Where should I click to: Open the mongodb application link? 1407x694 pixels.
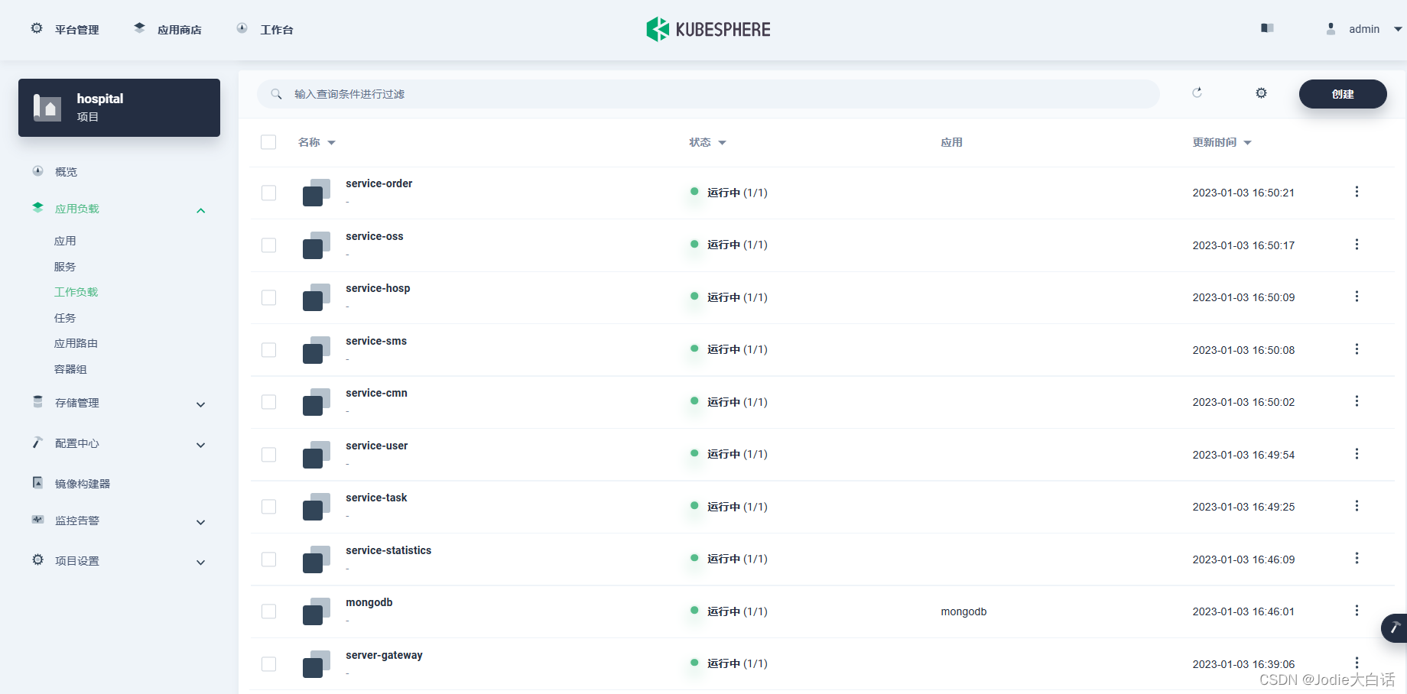coord(963,611)
